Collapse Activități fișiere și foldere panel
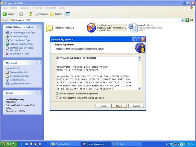This screenshot has height=147, width=196. pos(39,27)
